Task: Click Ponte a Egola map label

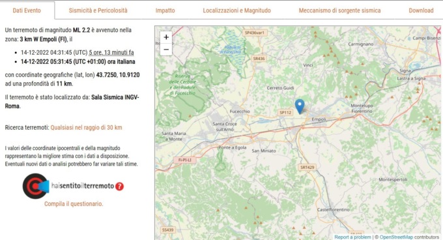Action: coord(232,147)
